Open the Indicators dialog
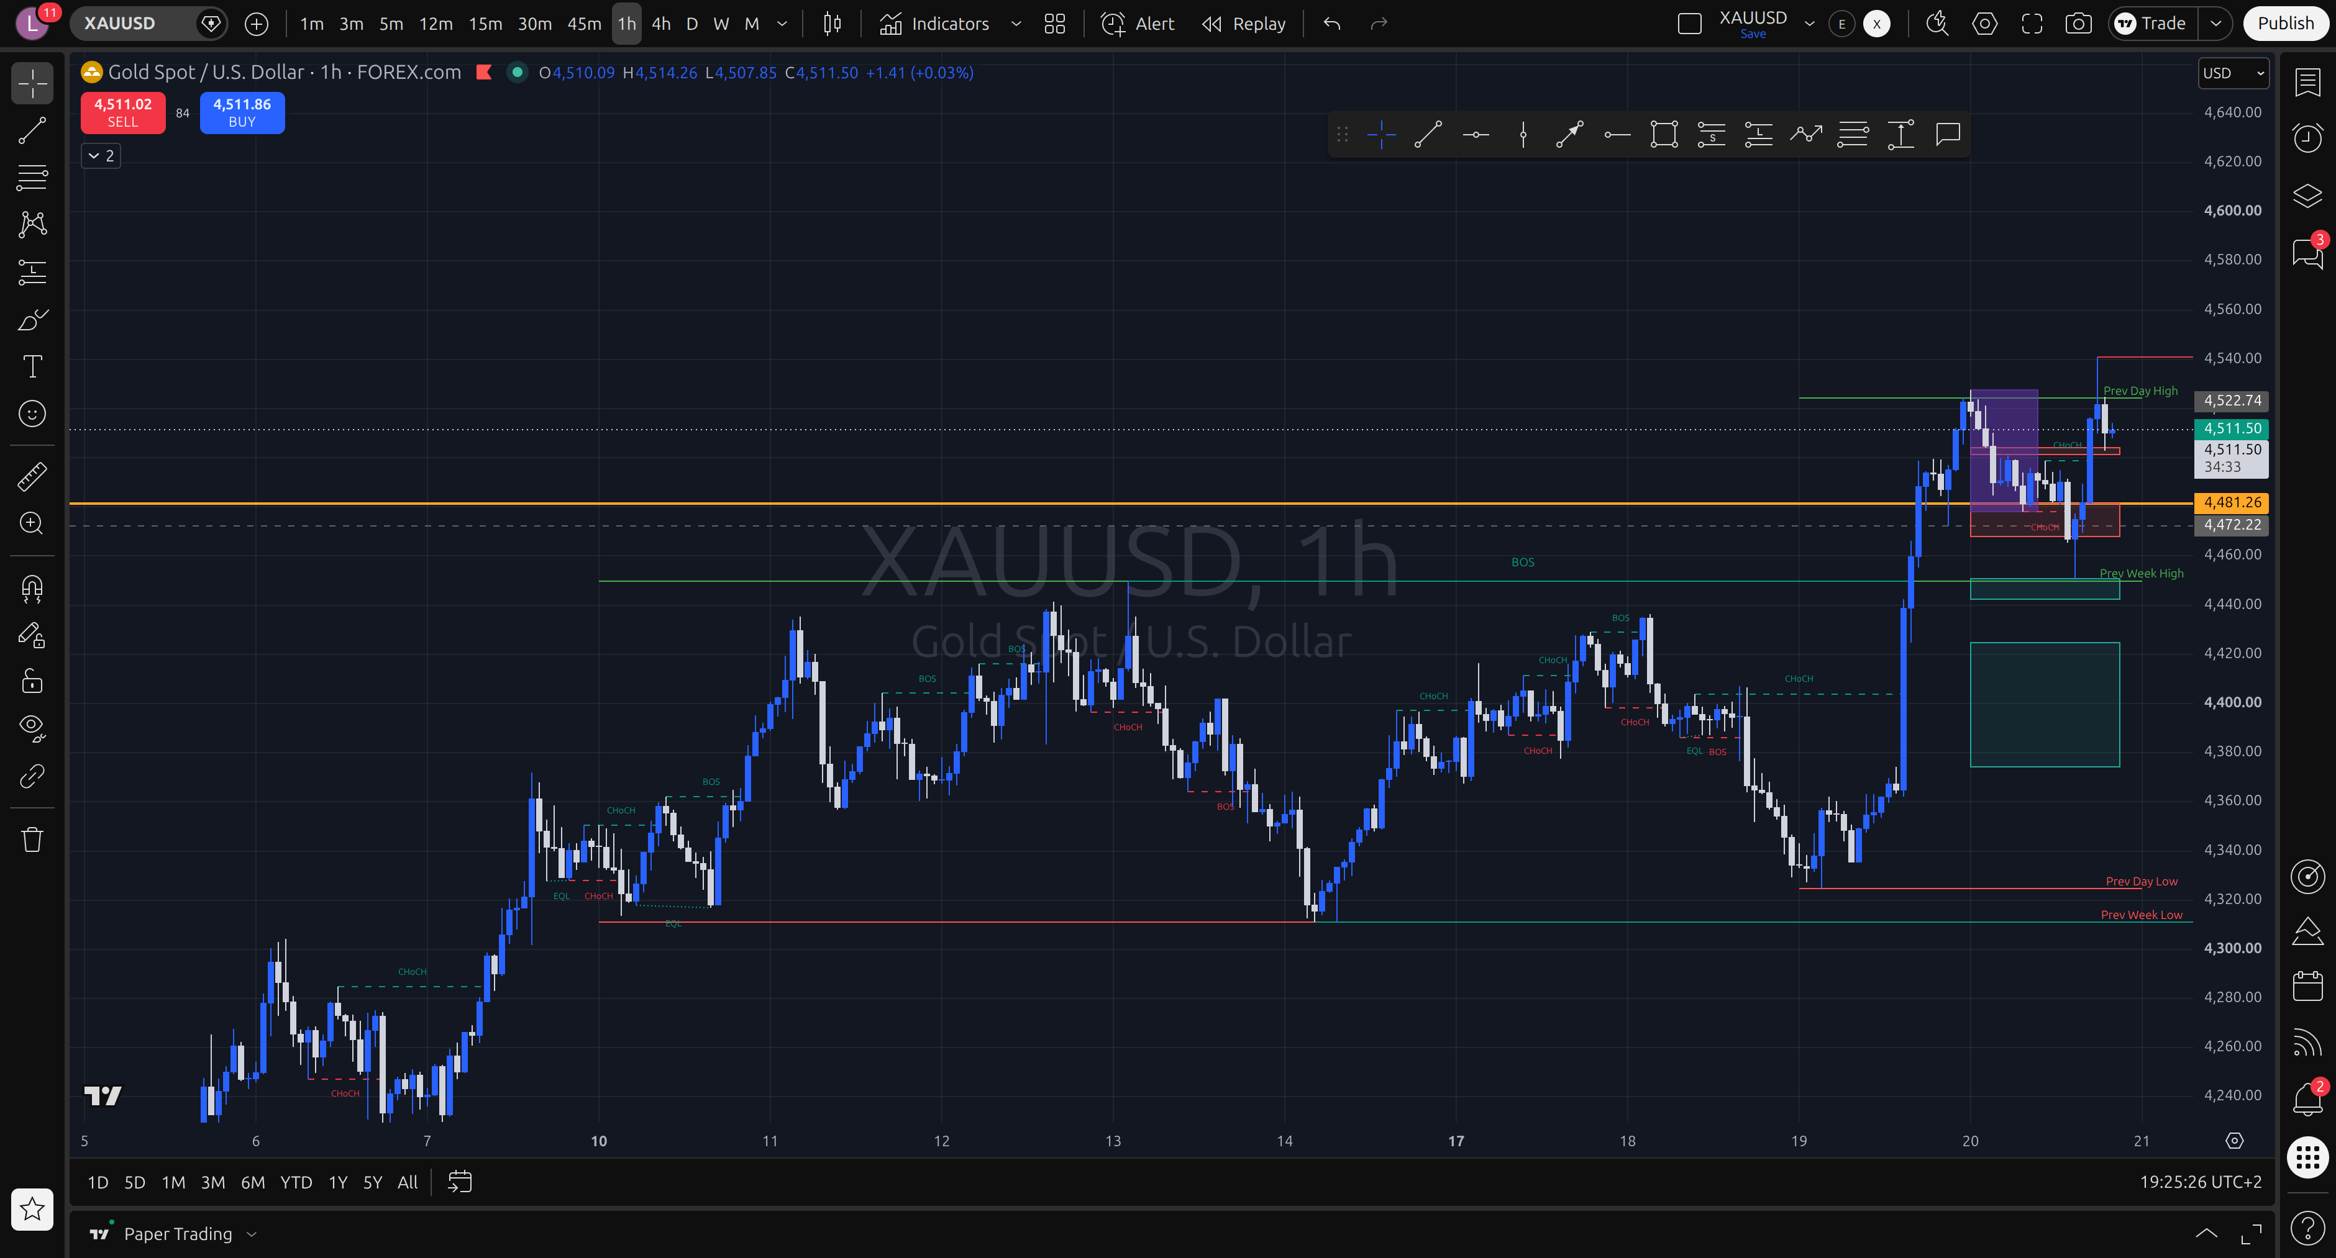 (935, 24)
